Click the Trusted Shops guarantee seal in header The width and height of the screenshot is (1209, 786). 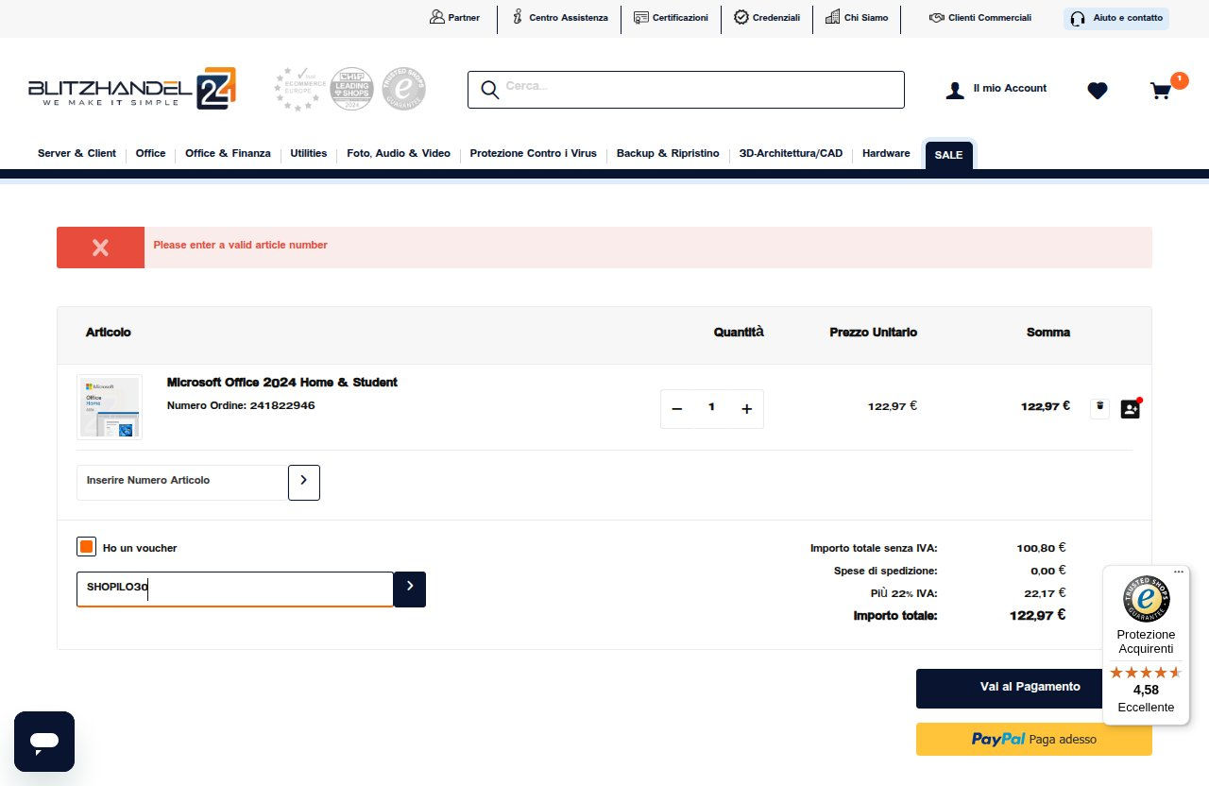pos(403,89)
